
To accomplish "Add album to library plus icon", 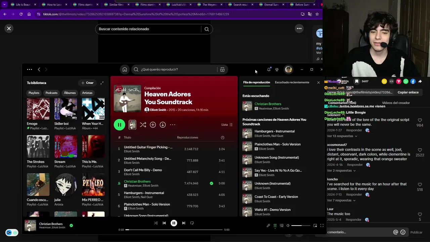I will tap(153, 125).
